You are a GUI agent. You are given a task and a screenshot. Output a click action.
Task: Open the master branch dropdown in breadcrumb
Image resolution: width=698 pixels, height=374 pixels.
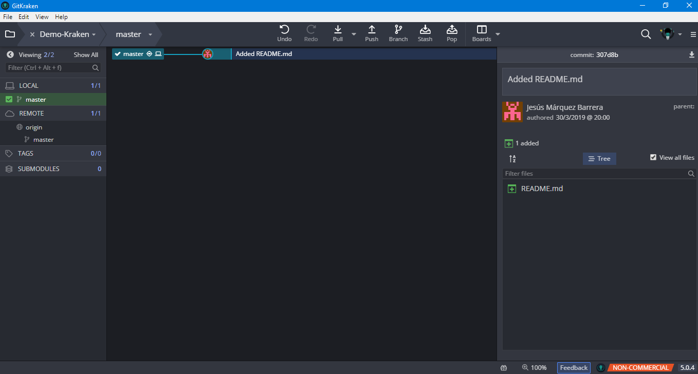coord(150,34)
